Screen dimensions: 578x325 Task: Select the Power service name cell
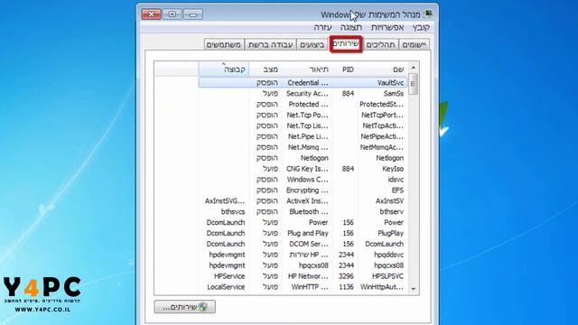(394, 223)
